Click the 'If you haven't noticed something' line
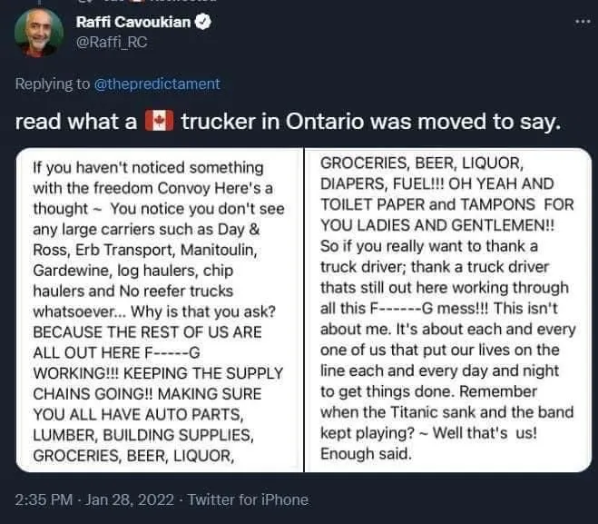The width and height of the screenshot is (598, 524). point(147,167)
